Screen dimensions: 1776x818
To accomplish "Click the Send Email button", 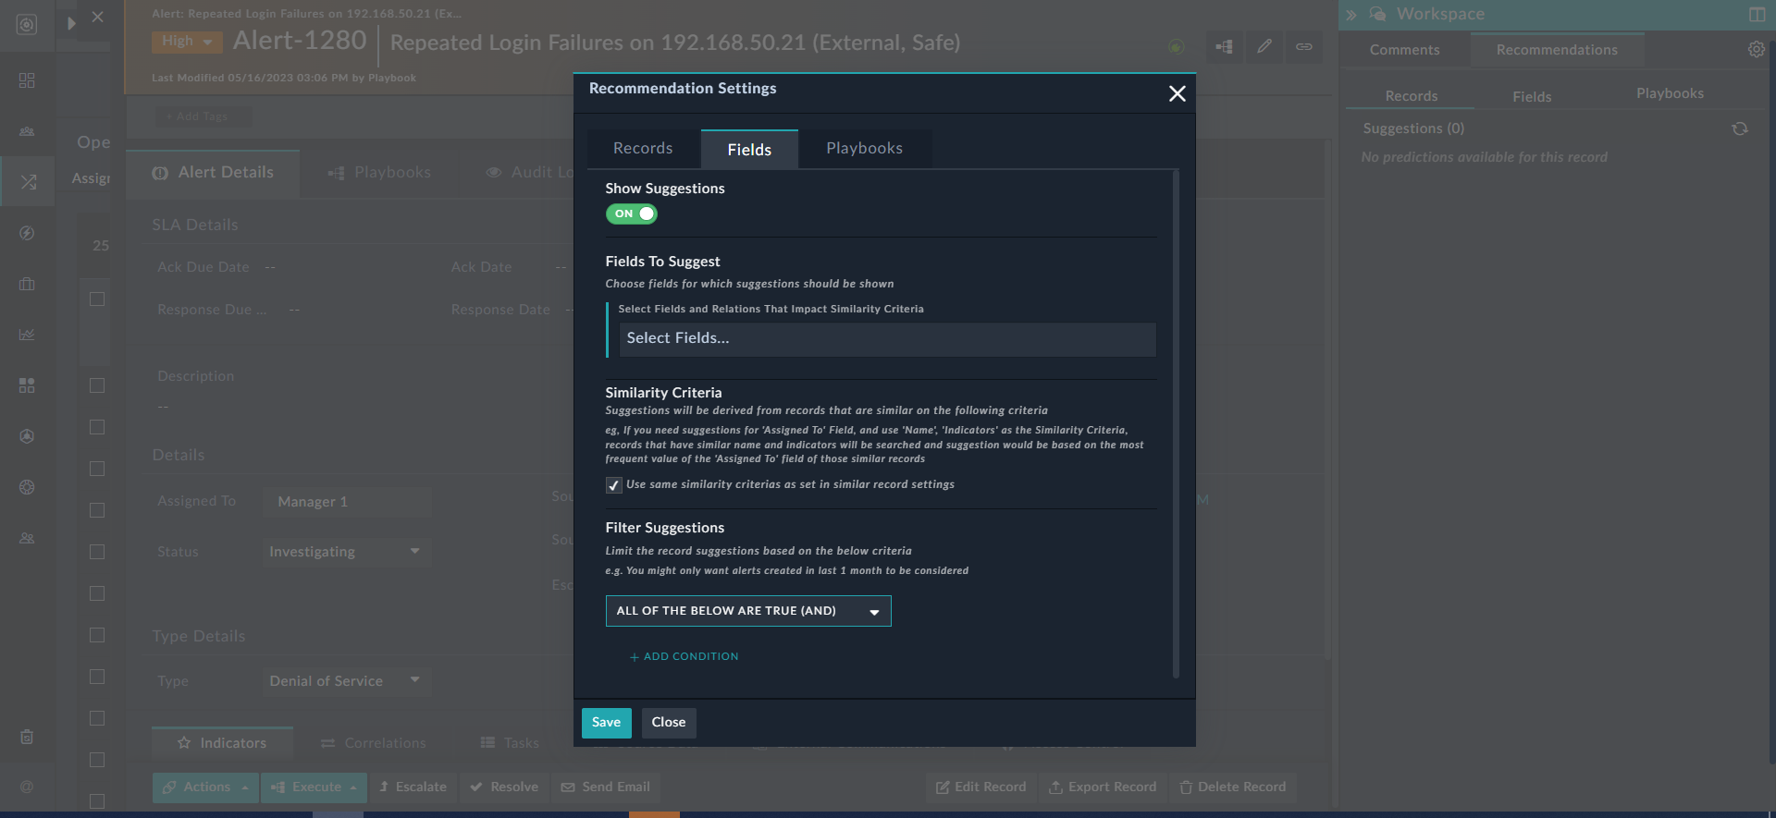I will tap(606, 787).
